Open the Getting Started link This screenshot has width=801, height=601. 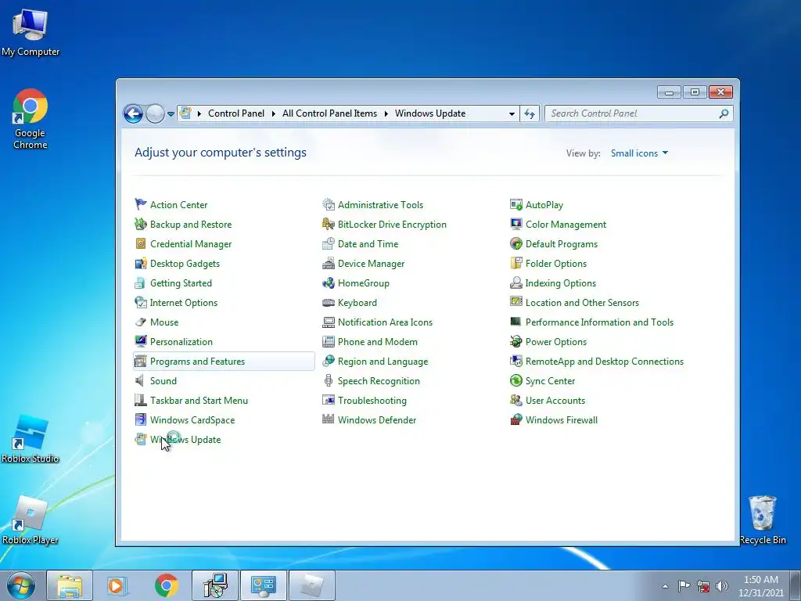pyautogui.click(x=181, y=283)
